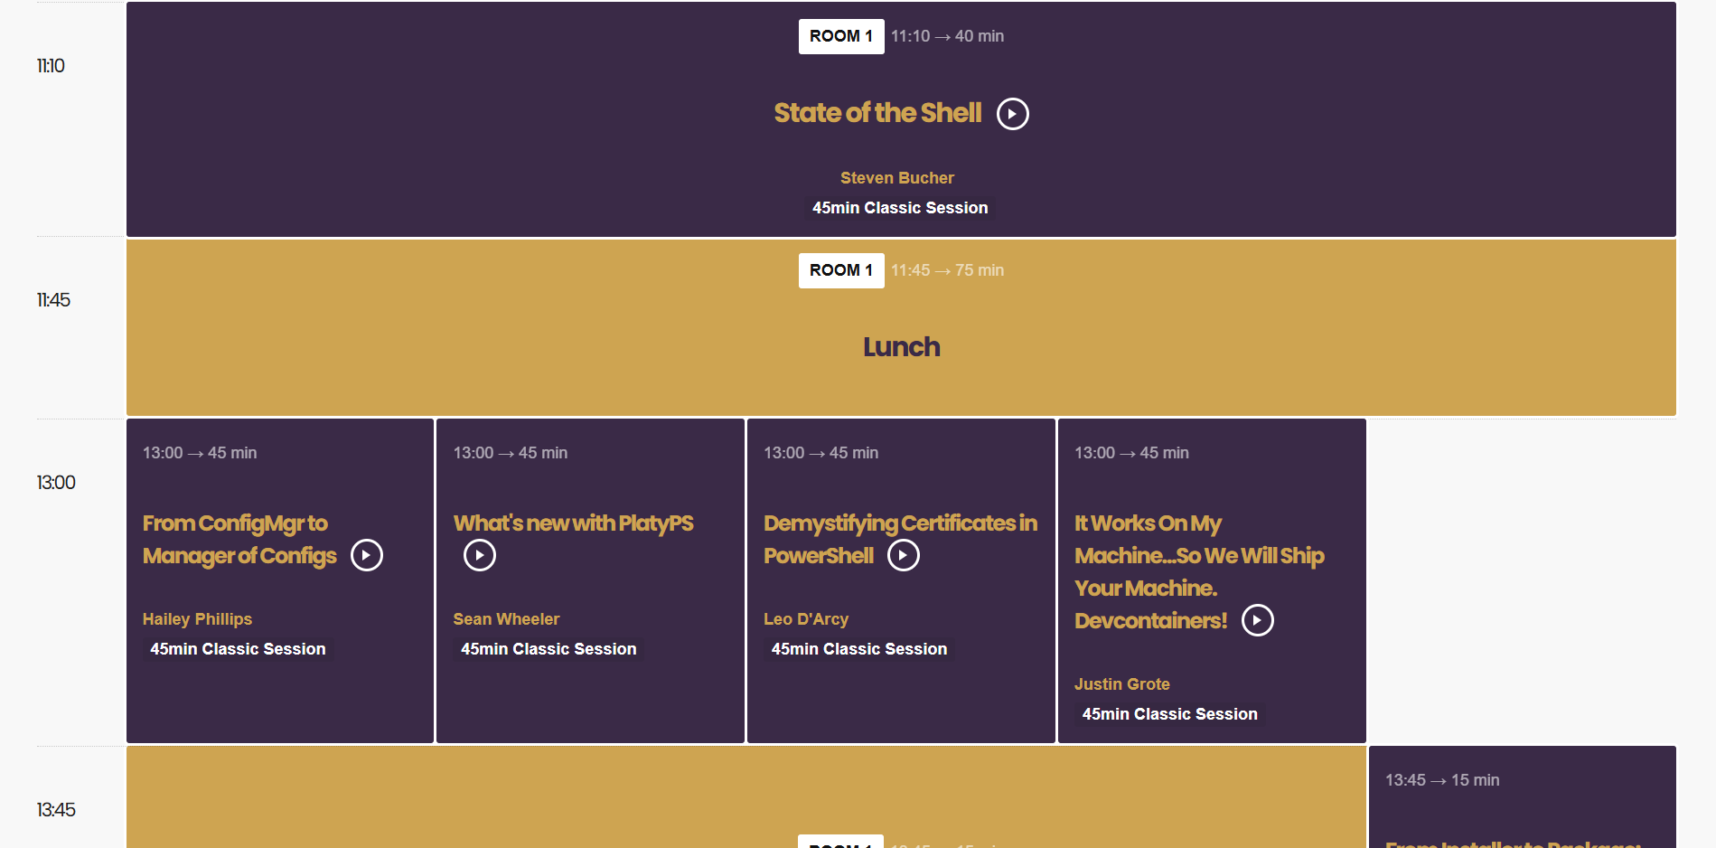View speaker Hailey Phillips
The image size is (1716, 848).
click(197, 619)
